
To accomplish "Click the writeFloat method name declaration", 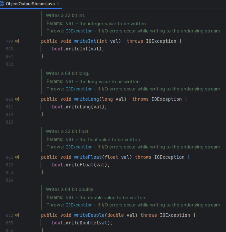I will [88, 157].
